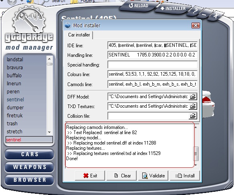Open the WEAPONS section
The width and height of the screenshot is (234, 195).
(x=29, y=167)
